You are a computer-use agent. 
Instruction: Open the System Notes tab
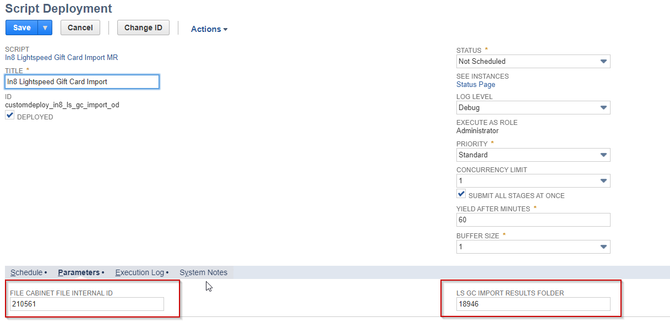coord(203,272)
